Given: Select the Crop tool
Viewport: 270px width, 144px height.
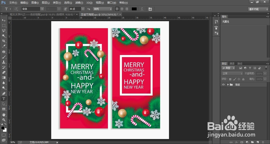Looking at the screenshot, I should pos(4,41).
